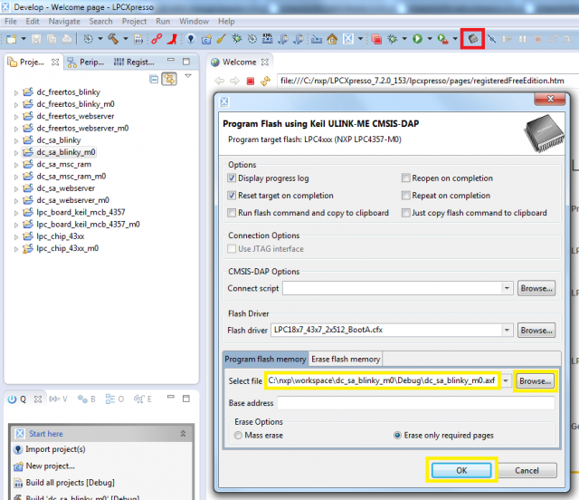Open the Flash driver dropdown
Viewport: 579px width, 500px height.
point(507,330)
